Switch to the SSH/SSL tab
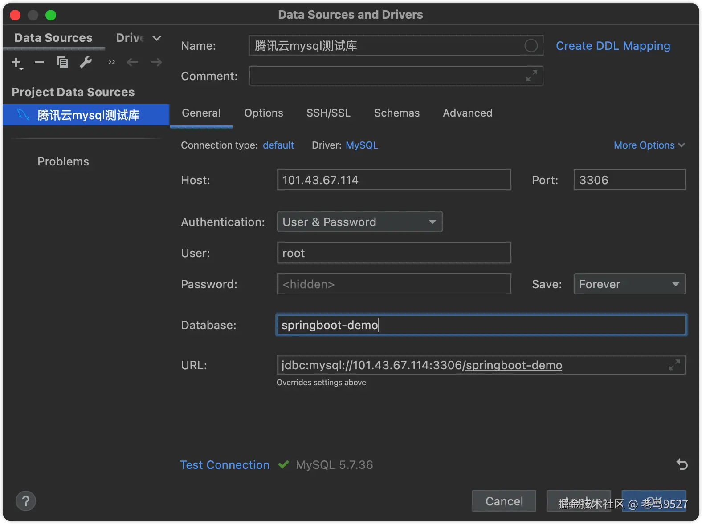 pos(328,113)
